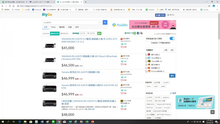Click the Facebook like 3,959 button
Screen dimensions: 220x124
click(x=160, y=15)
